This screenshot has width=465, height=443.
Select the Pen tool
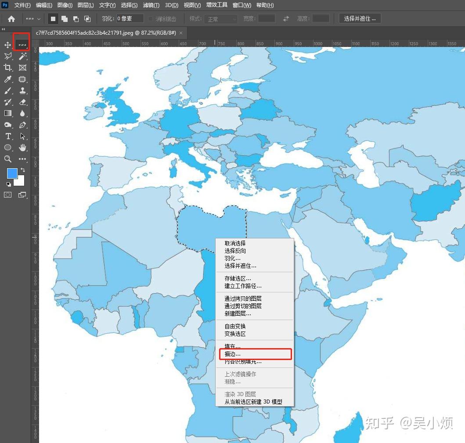point(22,125)
